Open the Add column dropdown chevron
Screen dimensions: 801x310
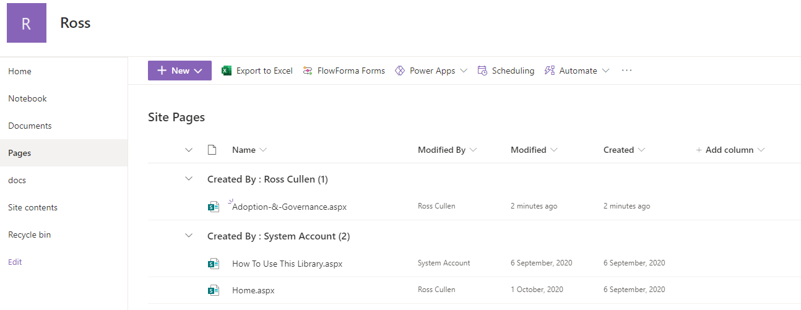click(761, 150)
